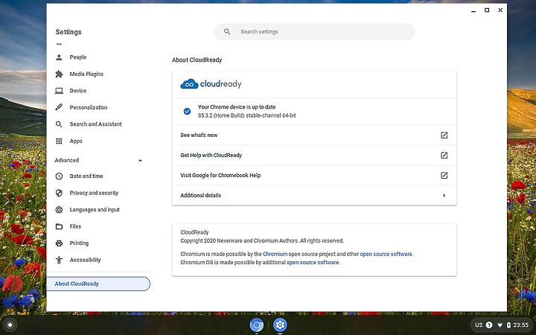The height and width of the screenshot is (335, 536).
Task: Click the Settings gear icon on shelf
Action: (280, 325)
